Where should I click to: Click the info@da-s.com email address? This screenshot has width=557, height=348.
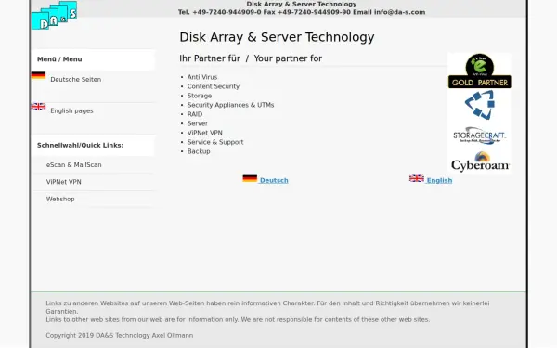pyautogui.click(x=399, y=12)
